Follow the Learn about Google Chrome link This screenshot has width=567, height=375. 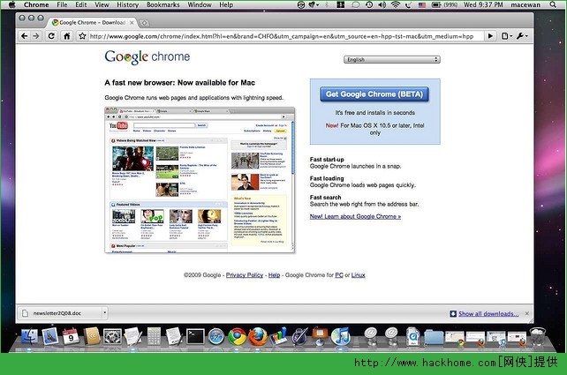point(355,216)
